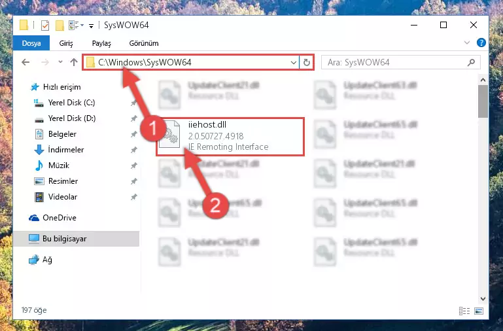The width and height of the screenshot is (503, 331).
Task: Select the iiehost.dll file name
Action: [x=207, y=124]
